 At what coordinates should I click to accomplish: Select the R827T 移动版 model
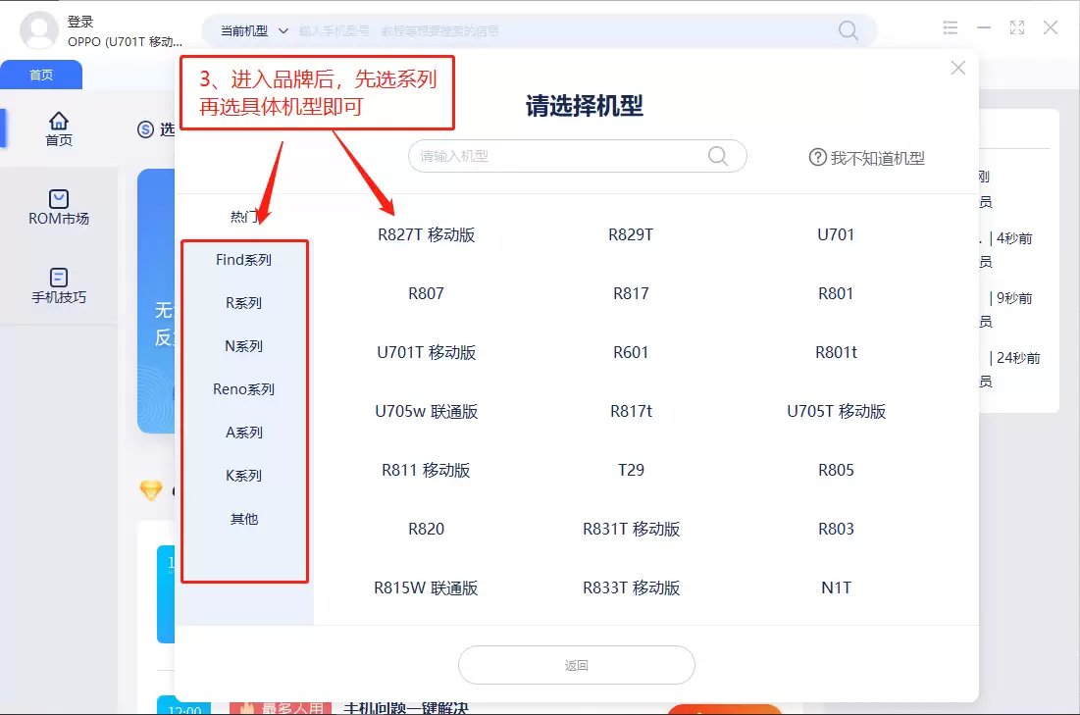[x=426, y=234]
